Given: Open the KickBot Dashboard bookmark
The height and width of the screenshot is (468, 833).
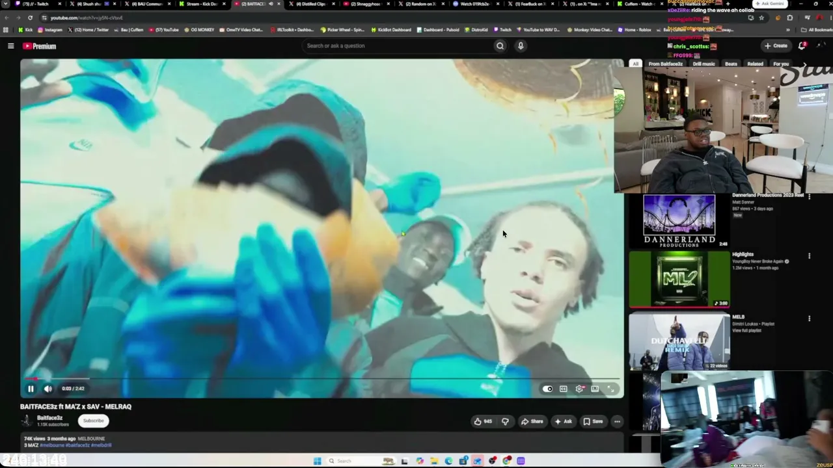Looking at the screenshot, I should tap(391, 30).
